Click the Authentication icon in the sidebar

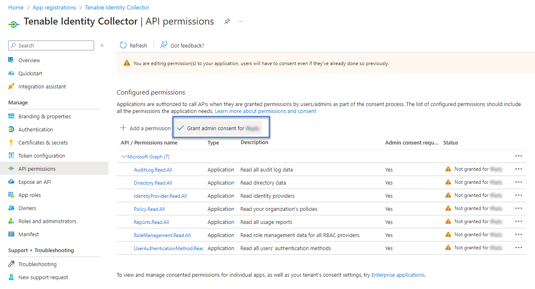pyautogui.click(x=11, y=129)
